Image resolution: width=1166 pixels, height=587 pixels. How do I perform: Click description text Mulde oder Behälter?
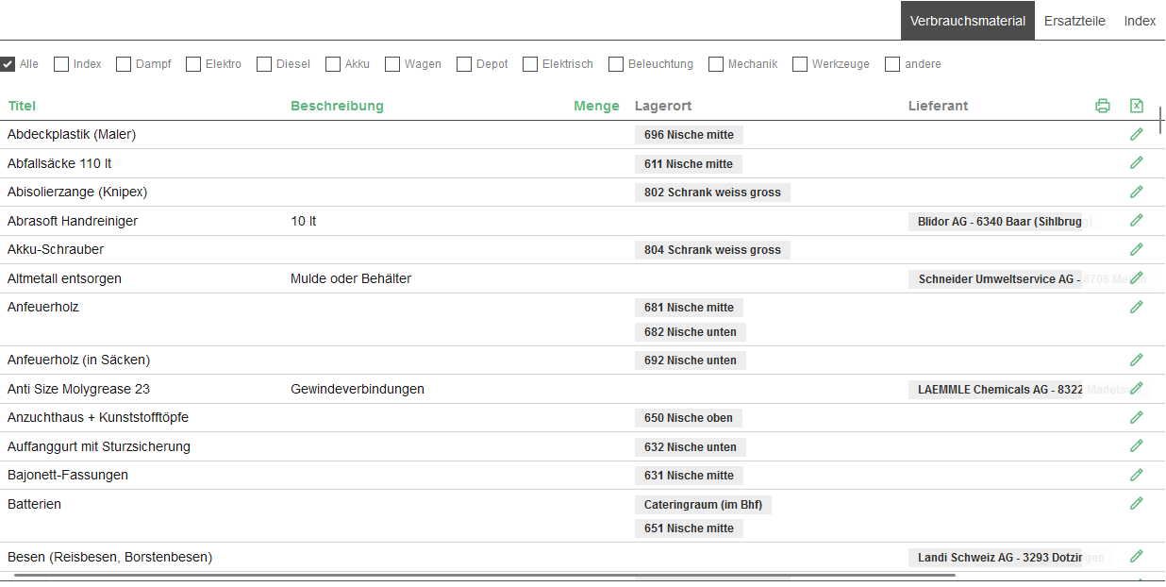351,278
